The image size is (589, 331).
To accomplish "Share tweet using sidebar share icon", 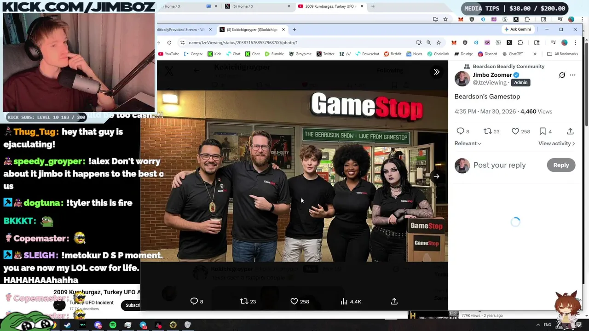I will click(570, 131).
